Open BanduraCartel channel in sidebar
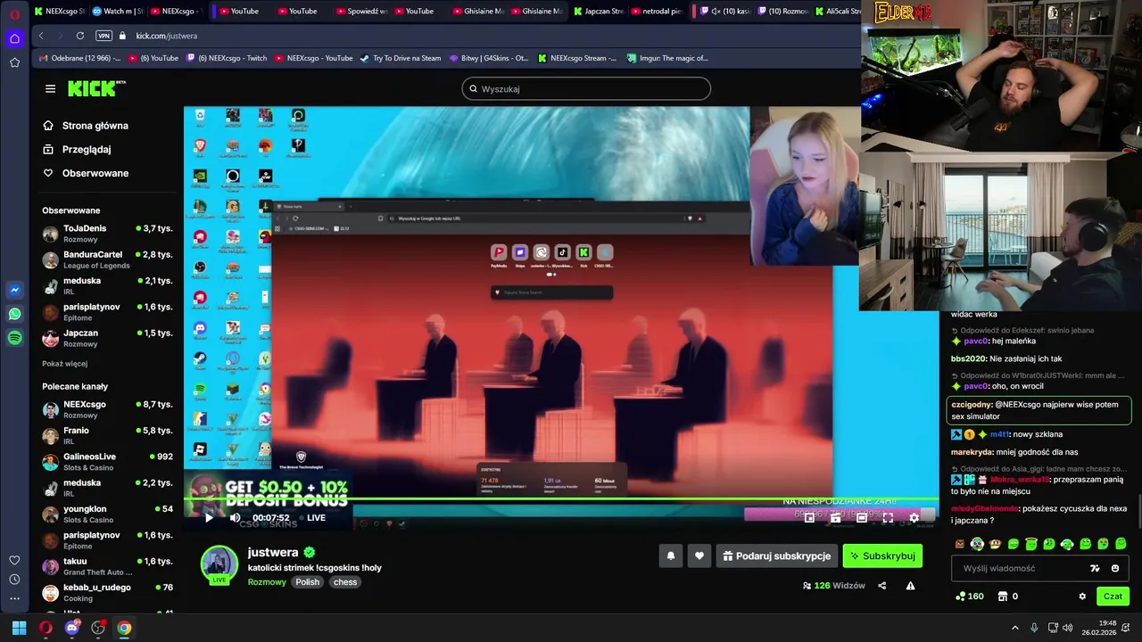 pos(107,259)
